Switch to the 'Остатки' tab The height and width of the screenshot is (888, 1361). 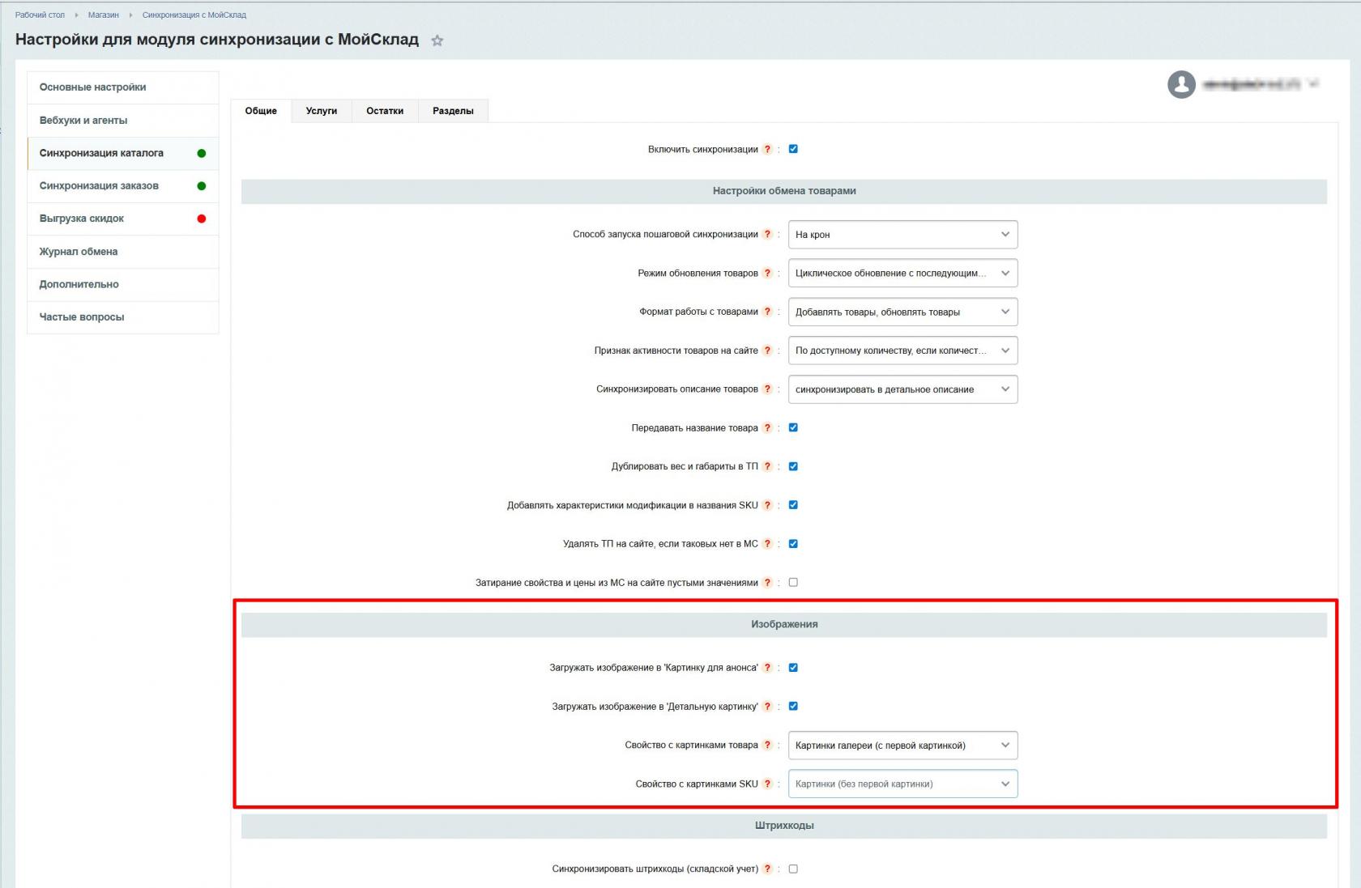click(385, 111)
